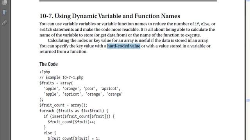Screen dimensions: 250x140
Task: Click the heading '10-7. Using Dynamic Variable and Function Names'
Action: coord(110,16)
